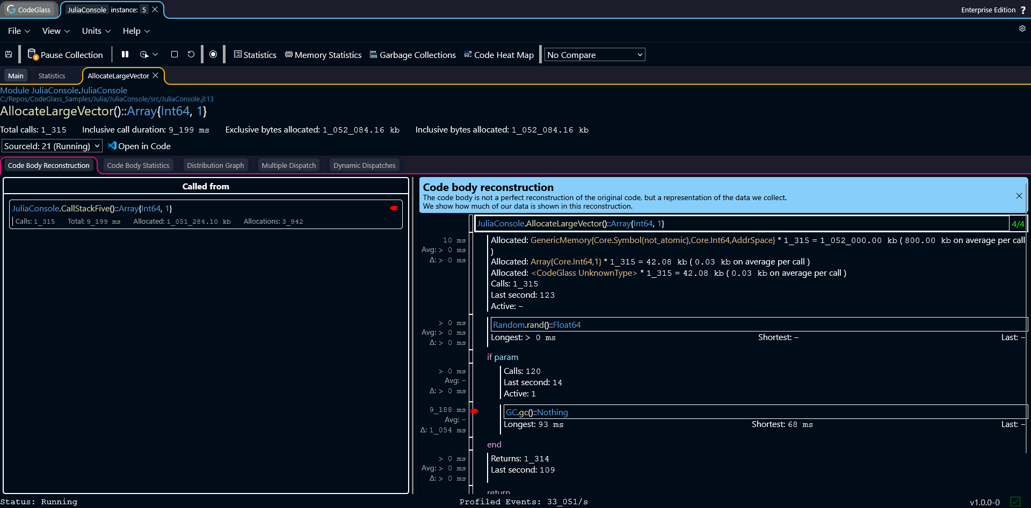
Task: Click the red hotspot marker beside GC.gc
Action: point(474,411)
